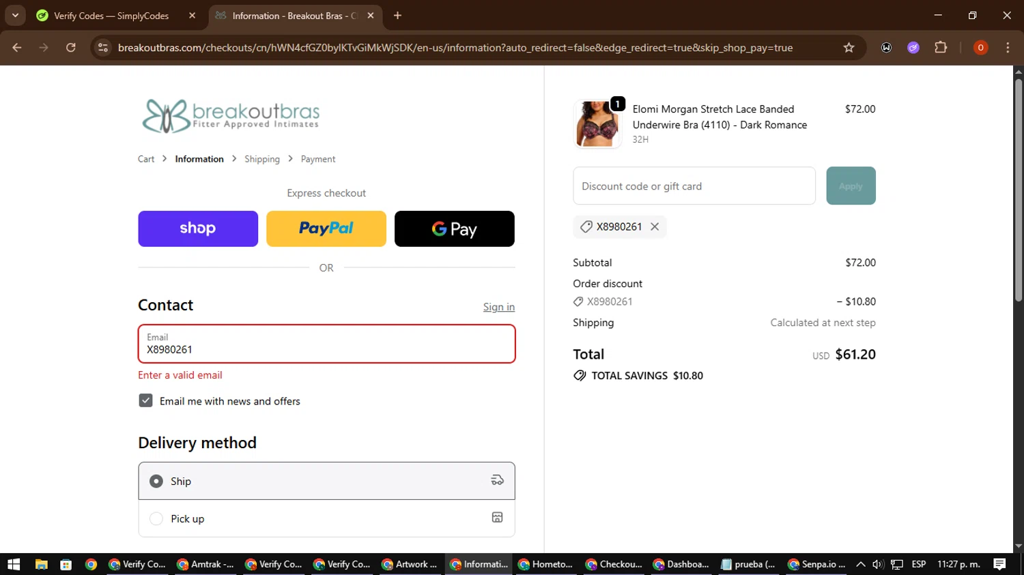
Task: Check out with PayPal
Action: coord(326,228)
